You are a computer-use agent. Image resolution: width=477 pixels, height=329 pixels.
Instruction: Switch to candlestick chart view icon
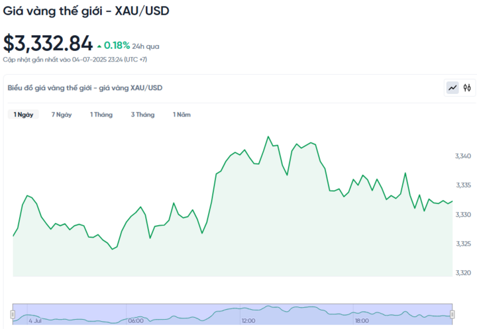point(467,88)
